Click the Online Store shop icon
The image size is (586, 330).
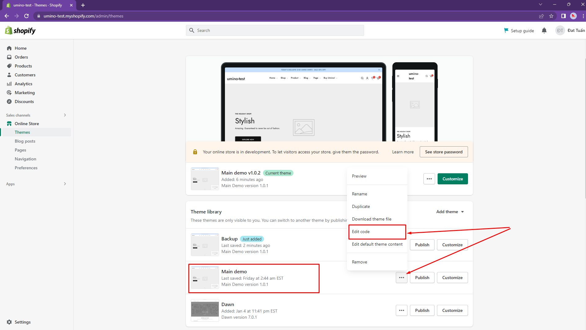coord(9,124)
